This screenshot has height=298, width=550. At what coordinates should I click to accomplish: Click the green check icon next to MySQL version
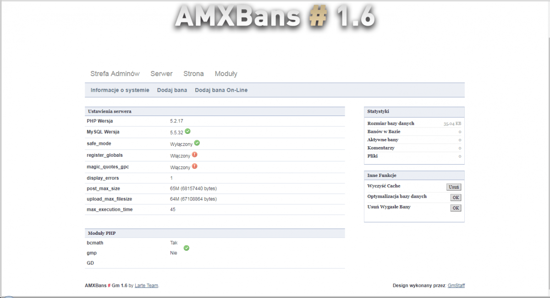tap(188, 132)
